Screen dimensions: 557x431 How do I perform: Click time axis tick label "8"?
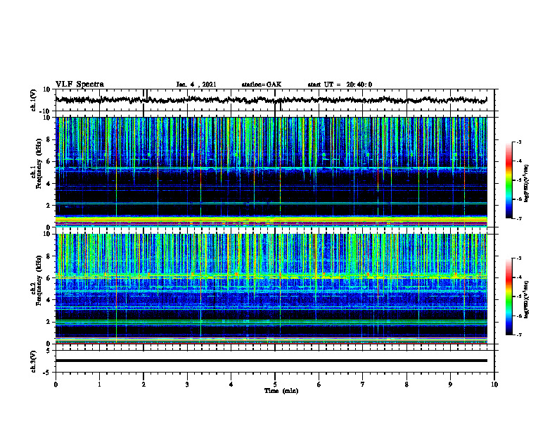[x=406, y=385]
